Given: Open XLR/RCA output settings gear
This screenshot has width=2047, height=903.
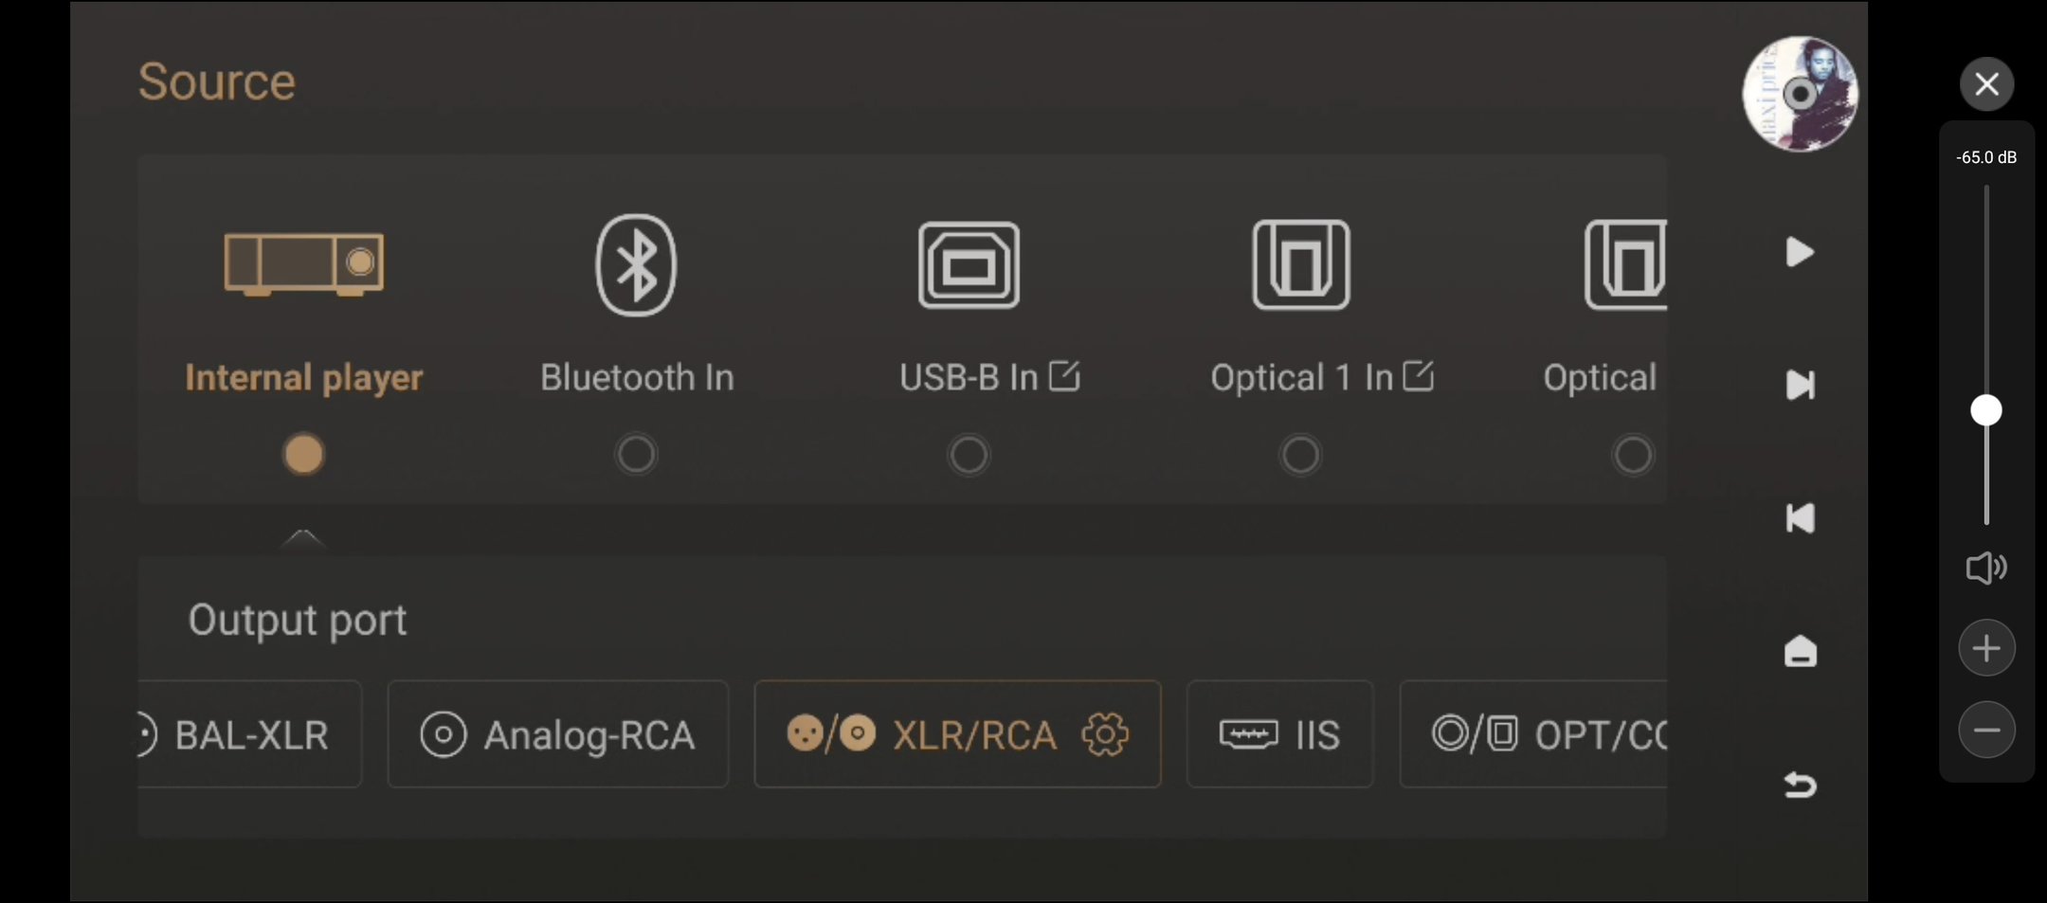Looking at the screenshot, I should (x=1105, y=734).
